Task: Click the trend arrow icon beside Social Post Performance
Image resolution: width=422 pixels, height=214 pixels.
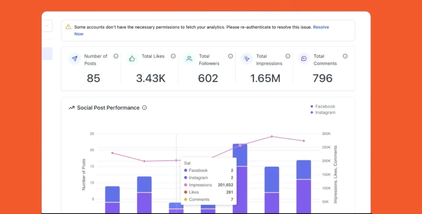Action: click(x=71, y=108)
